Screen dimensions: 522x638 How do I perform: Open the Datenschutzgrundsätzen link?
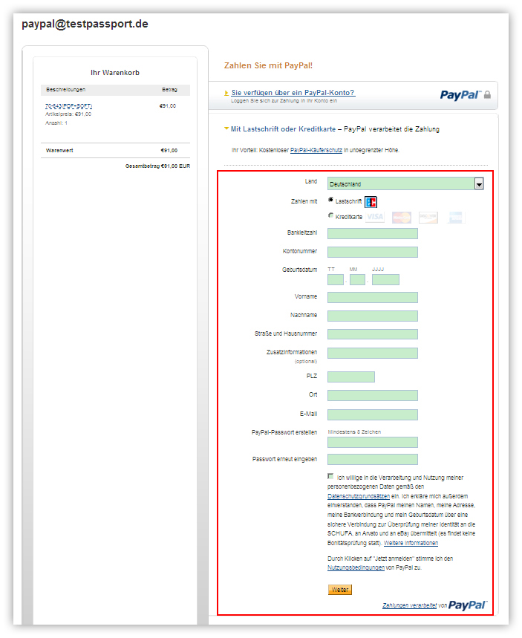pyautogui.click(x=359, y=495)
